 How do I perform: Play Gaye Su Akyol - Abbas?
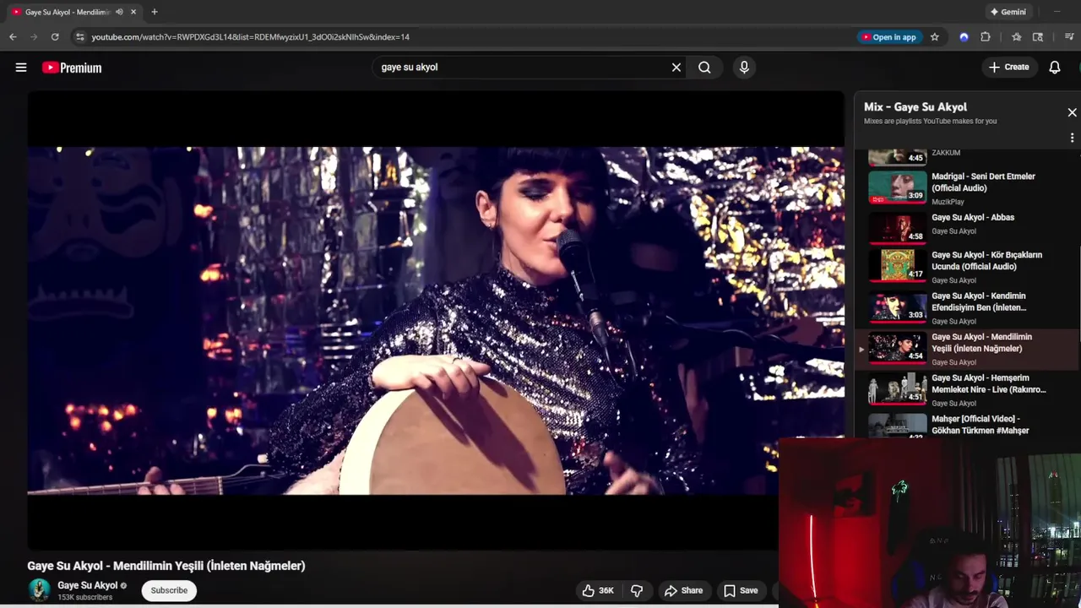(973, 218)
